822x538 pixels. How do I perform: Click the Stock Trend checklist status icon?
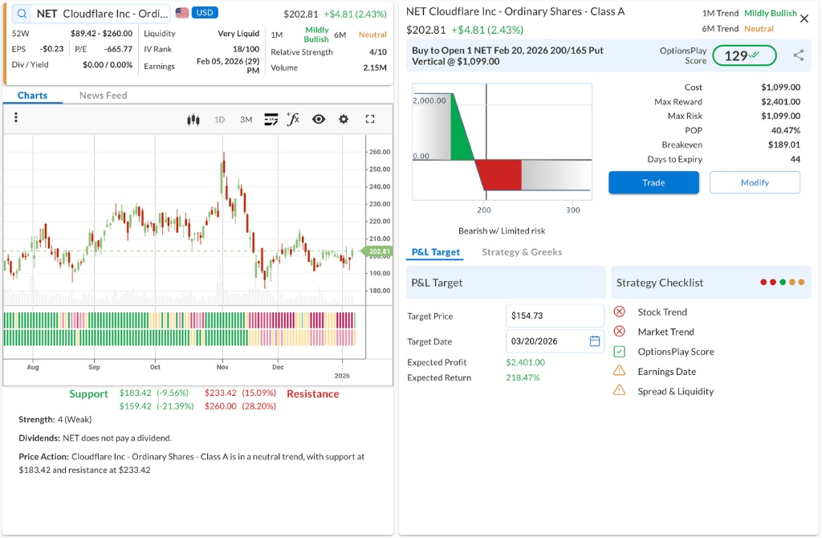[619, 312]
